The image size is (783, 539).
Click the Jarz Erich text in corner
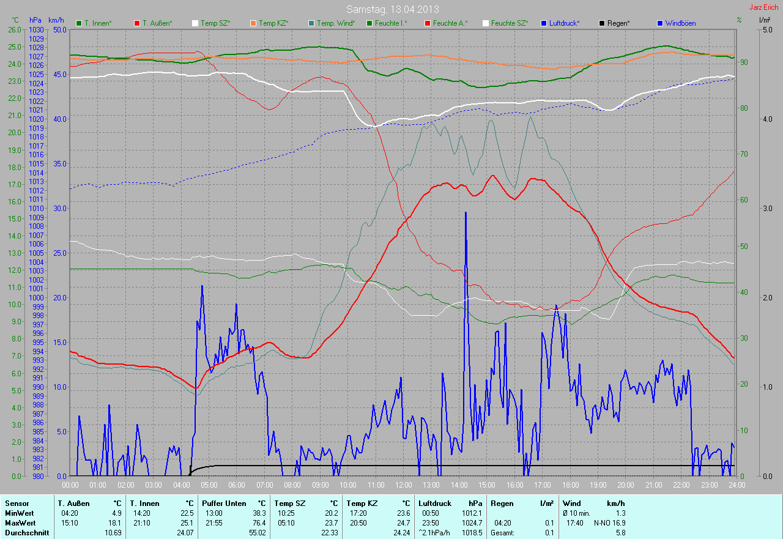(x=763, y=7)
